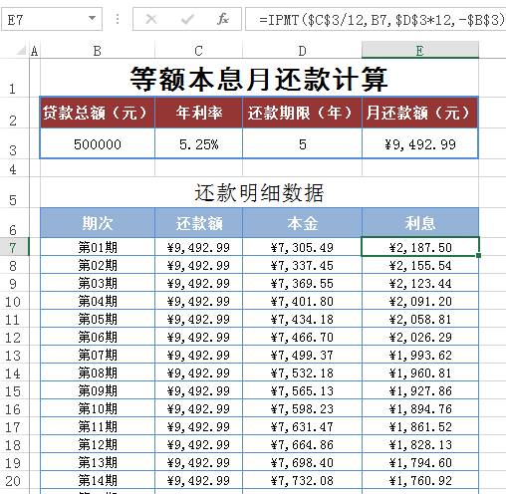
Task: Select the cell 第01期
Action: tap(98, 247)
